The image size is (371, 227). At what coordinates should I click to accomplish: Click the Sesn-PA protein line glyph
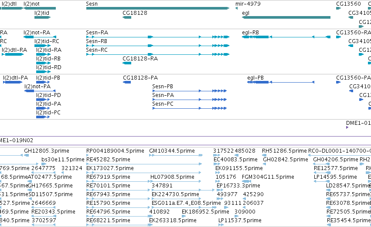coord(190,100)
